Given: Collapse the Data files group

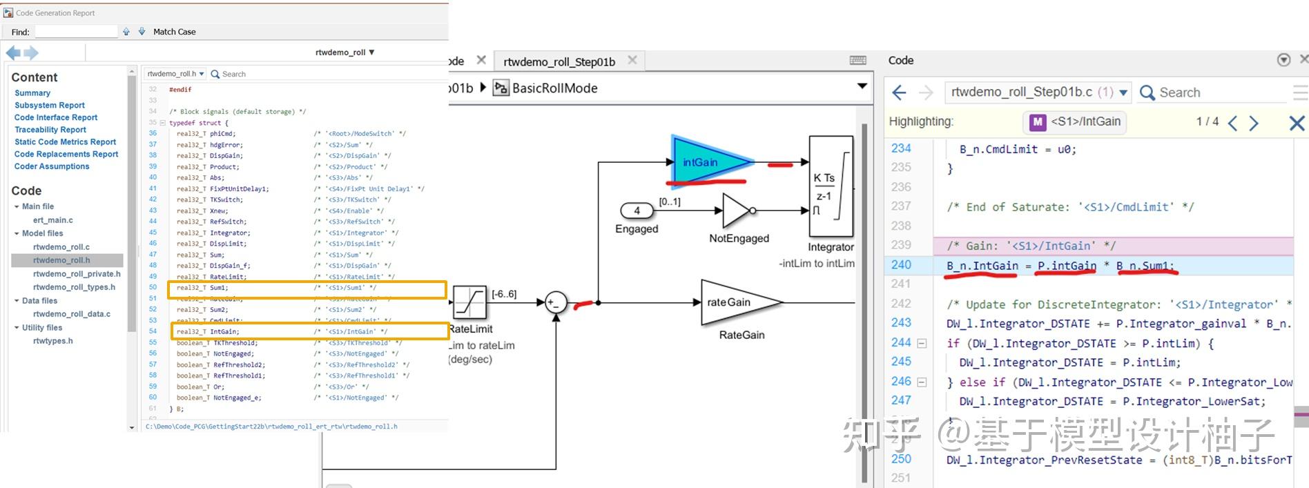Looking at the screenshot, I should [17, 301].
